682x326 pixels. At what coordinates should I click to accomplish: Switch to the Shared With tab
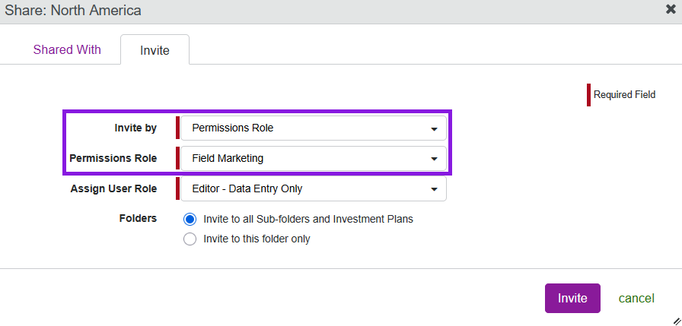[67, 49]
